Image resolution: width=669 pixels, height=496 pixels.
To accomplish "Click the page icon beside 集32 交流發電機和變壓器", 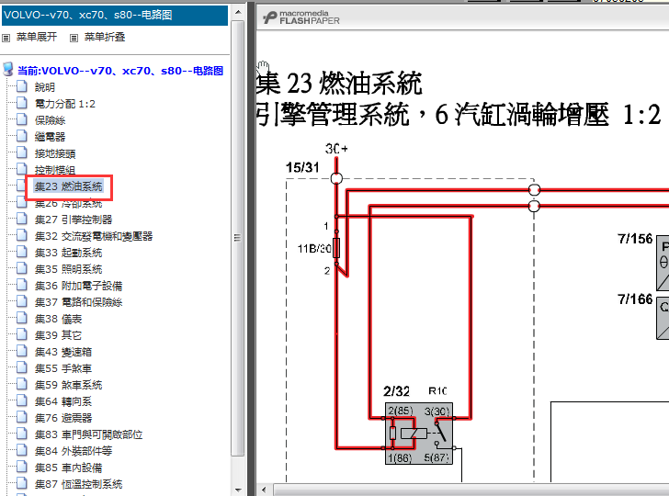I will tap(22, 235).
